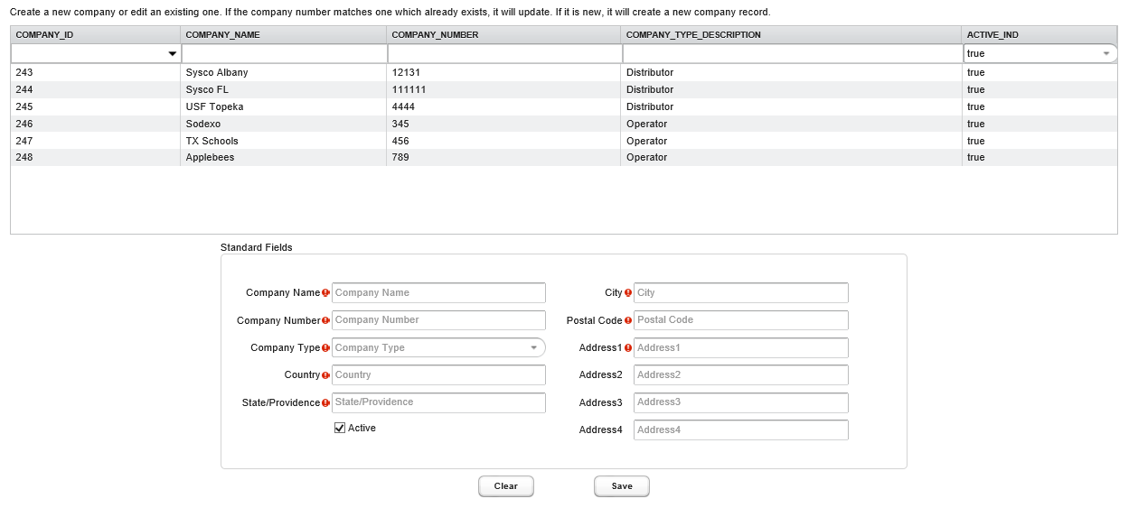Viewport: 1138px width, 508px height.
Task: Expand the ACTIVE_IND filter dropdown
Action: [1105, 54]
